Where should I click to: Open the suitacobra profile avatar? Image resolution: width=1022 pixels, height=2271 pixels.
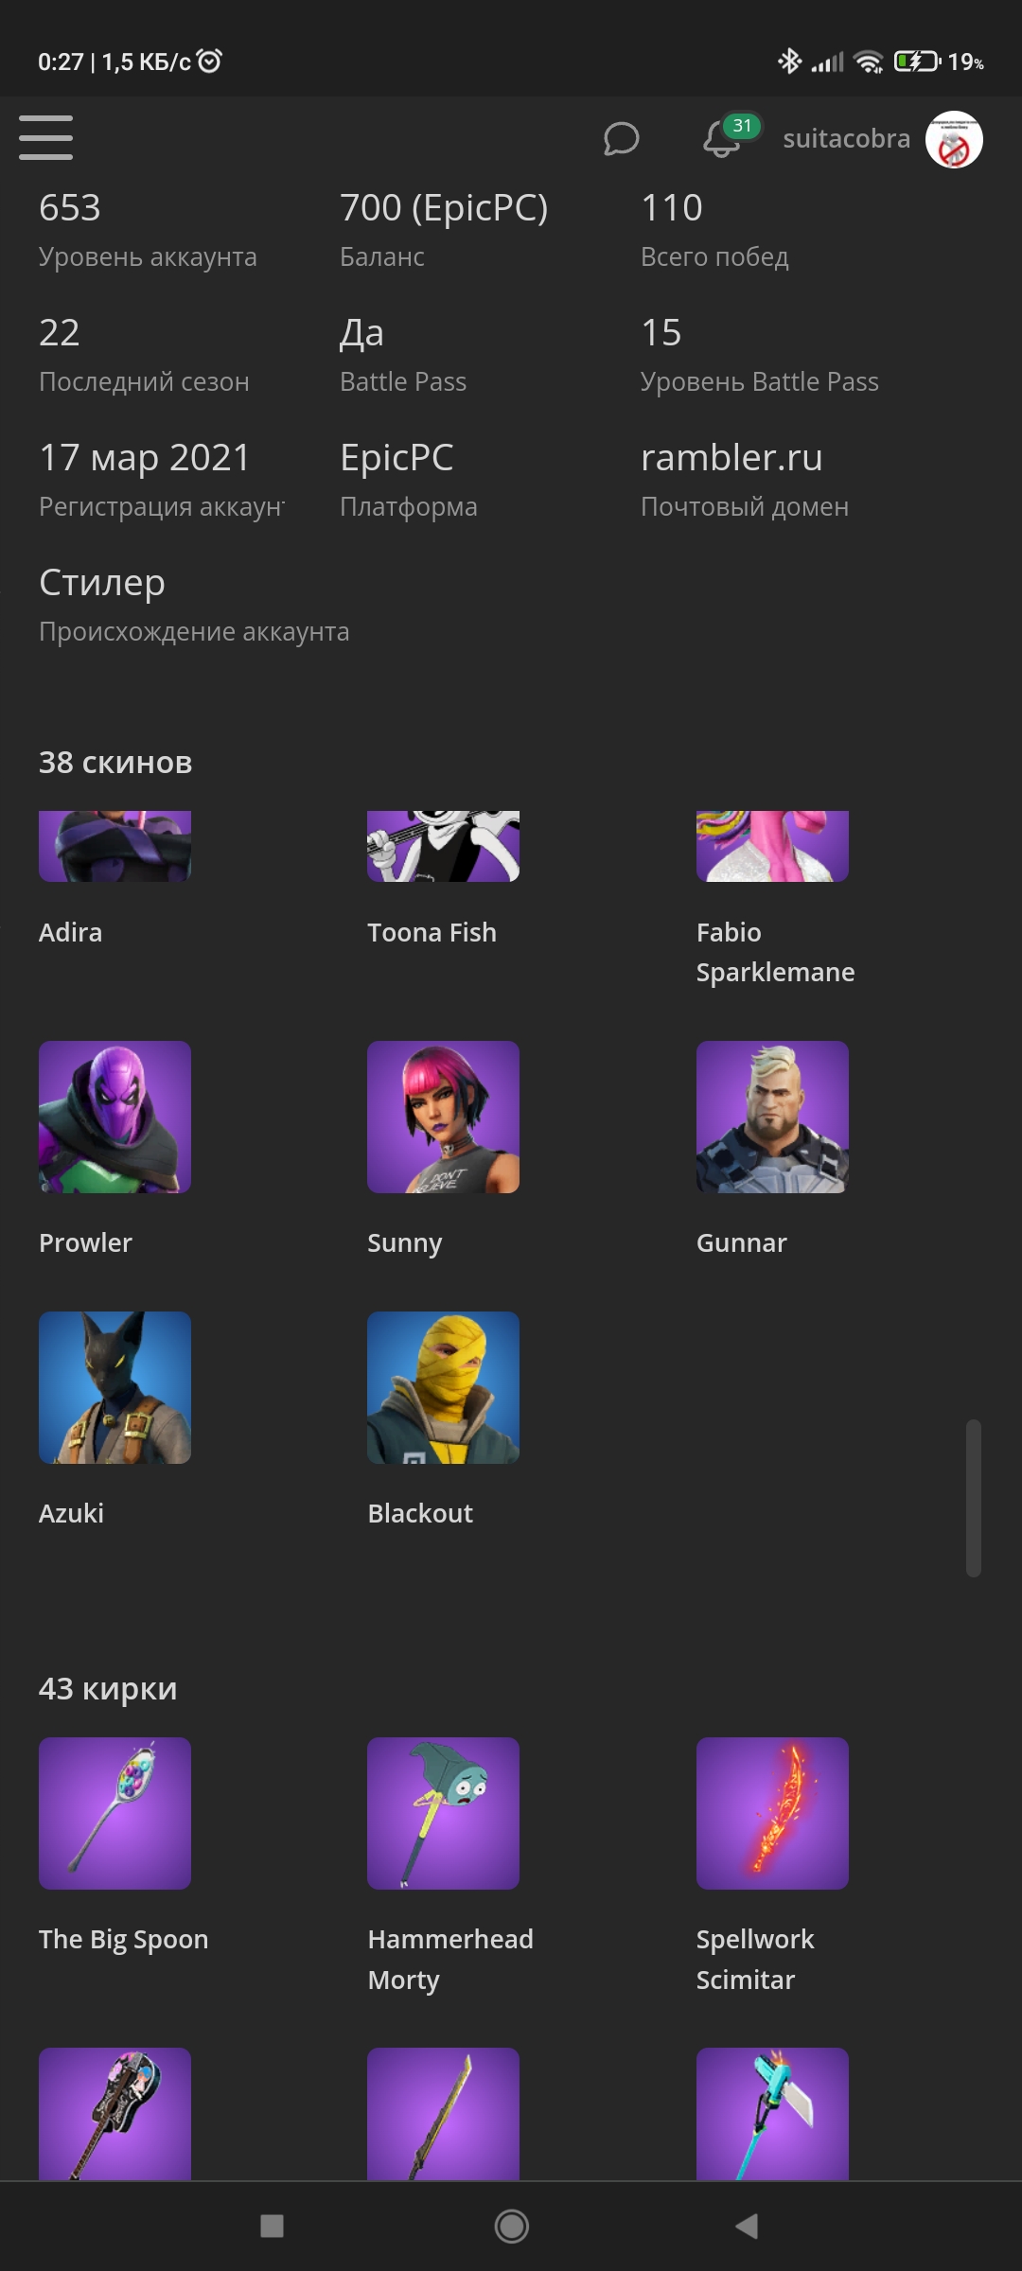(954, 139)
